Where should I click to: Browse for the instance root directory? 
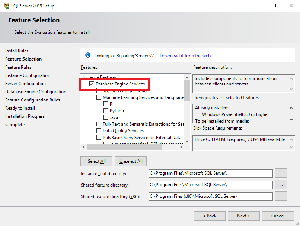(x=281, y=173)
